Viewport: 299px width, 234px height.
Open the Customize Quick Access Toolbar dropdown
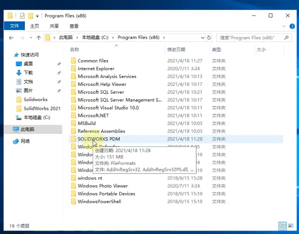38,16
